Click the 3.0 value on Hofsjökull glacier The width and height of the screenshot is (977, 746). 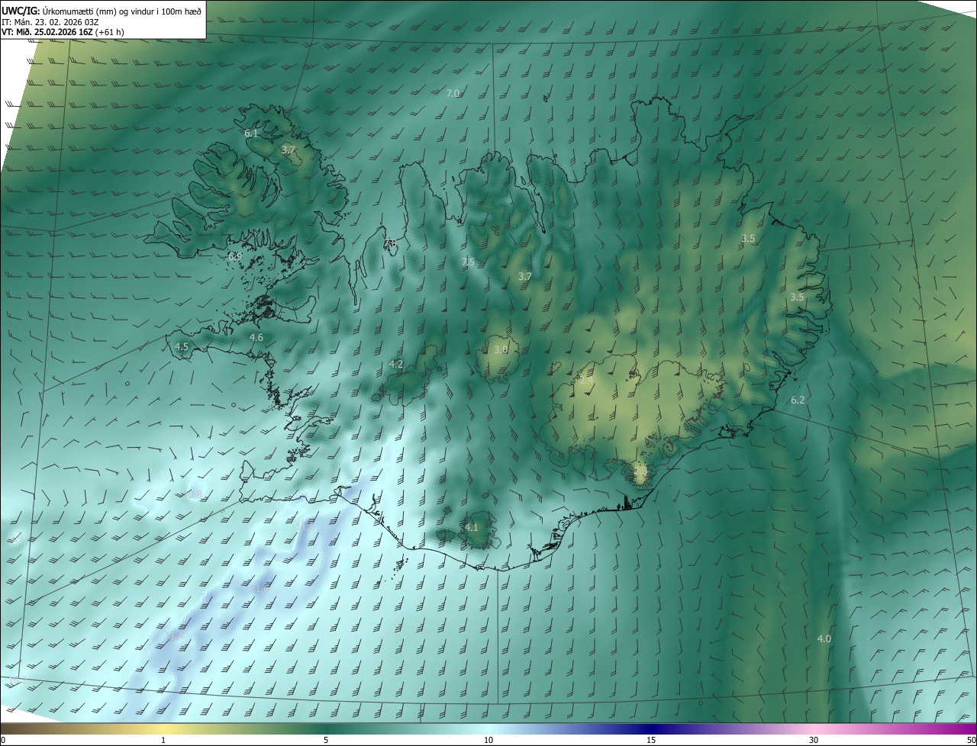point(501,349)
